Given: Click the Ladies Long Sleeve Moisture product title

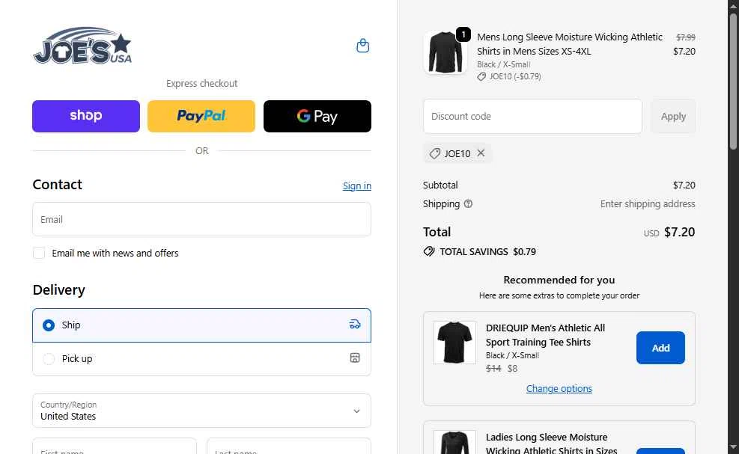Looking at the screenshot, I should click(x=551, y=444).
